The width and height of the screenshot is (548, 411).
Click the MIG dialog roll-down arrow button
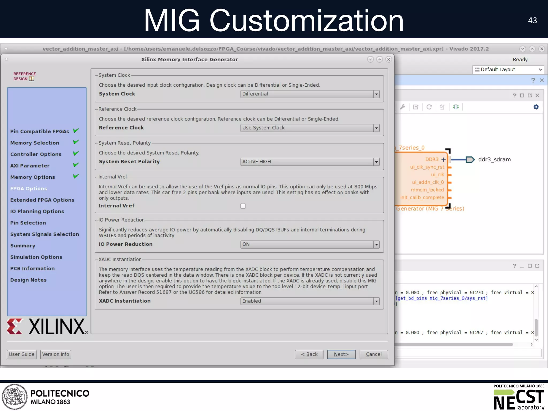pyautogui.click(x=370, y=59)
